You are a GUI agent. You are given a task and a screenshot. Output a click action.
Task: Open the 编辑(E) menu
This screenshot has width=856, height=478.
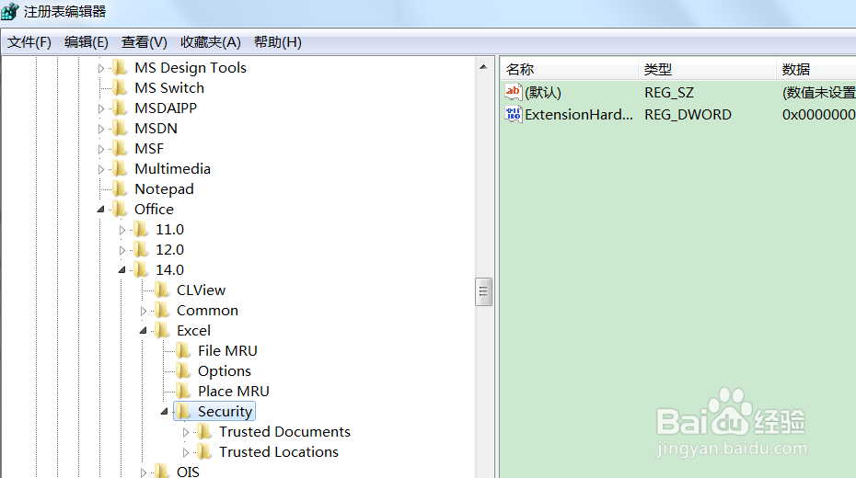pos(87,42)
